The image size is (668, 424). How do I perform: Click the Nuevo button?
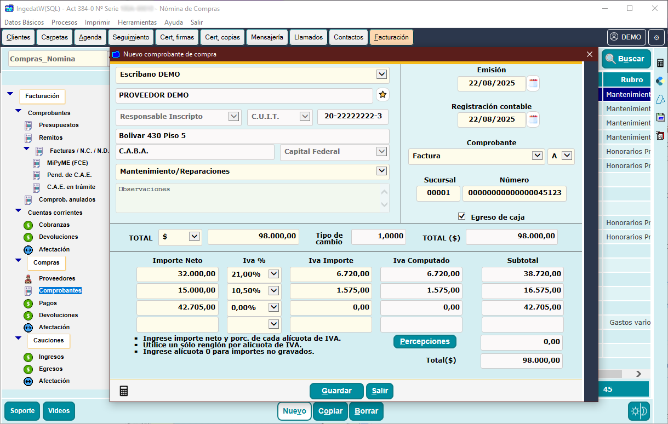click(294, 411)
